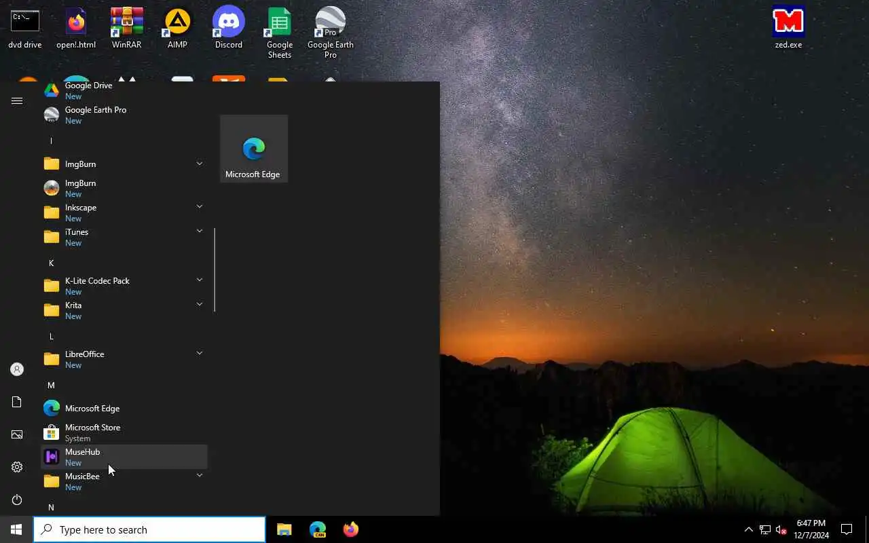Expand the LibreOffice folder chevron
The image size is (869, 543).
200,353
